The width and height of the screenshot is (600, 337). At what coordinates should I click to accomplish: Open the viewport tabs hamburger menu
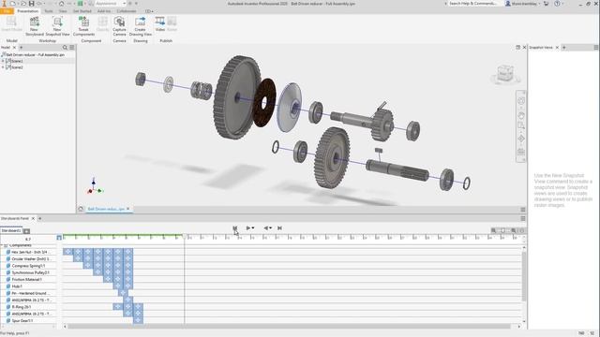pyautogui.click(x=523, y=210)
